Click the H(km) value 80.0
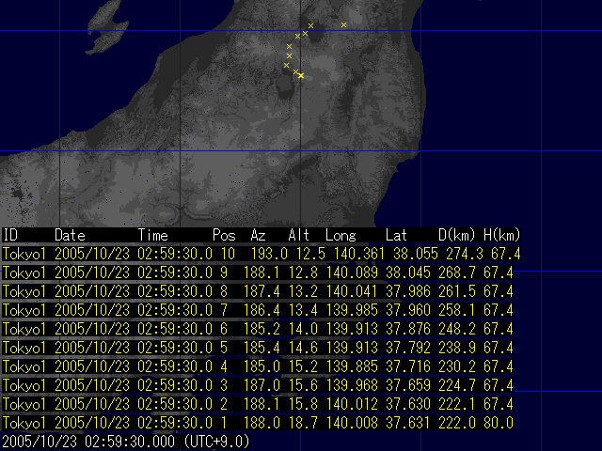 tap(499, 423)
